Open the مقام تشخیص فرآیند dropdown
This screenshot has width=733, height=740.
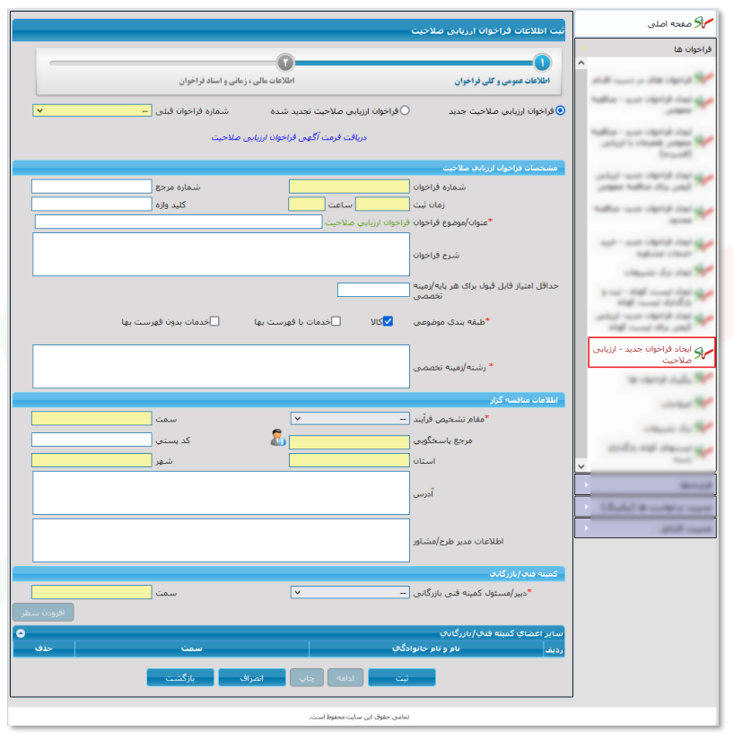pos(350,419)
